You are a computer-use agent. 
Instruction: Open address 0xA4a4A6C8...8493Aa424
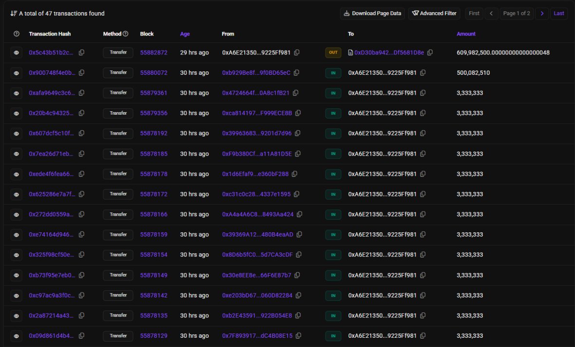pyautogui.click(x=257, y=214)
